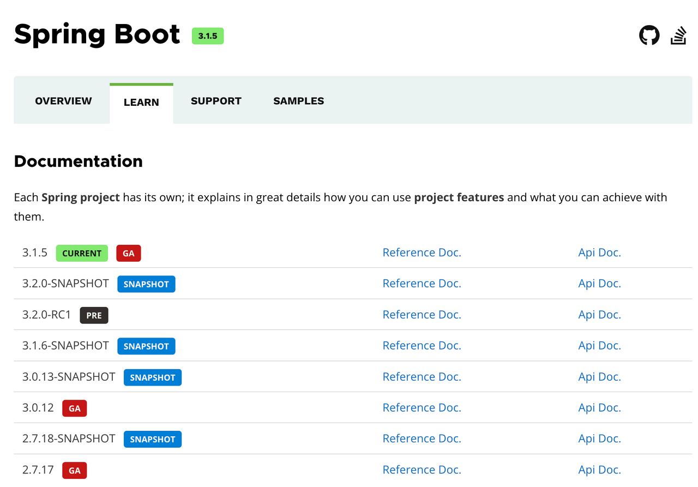Open Api Doc. for 3.0.12
The width and height of the screenshot is (698, 487).
click(600, 408)
